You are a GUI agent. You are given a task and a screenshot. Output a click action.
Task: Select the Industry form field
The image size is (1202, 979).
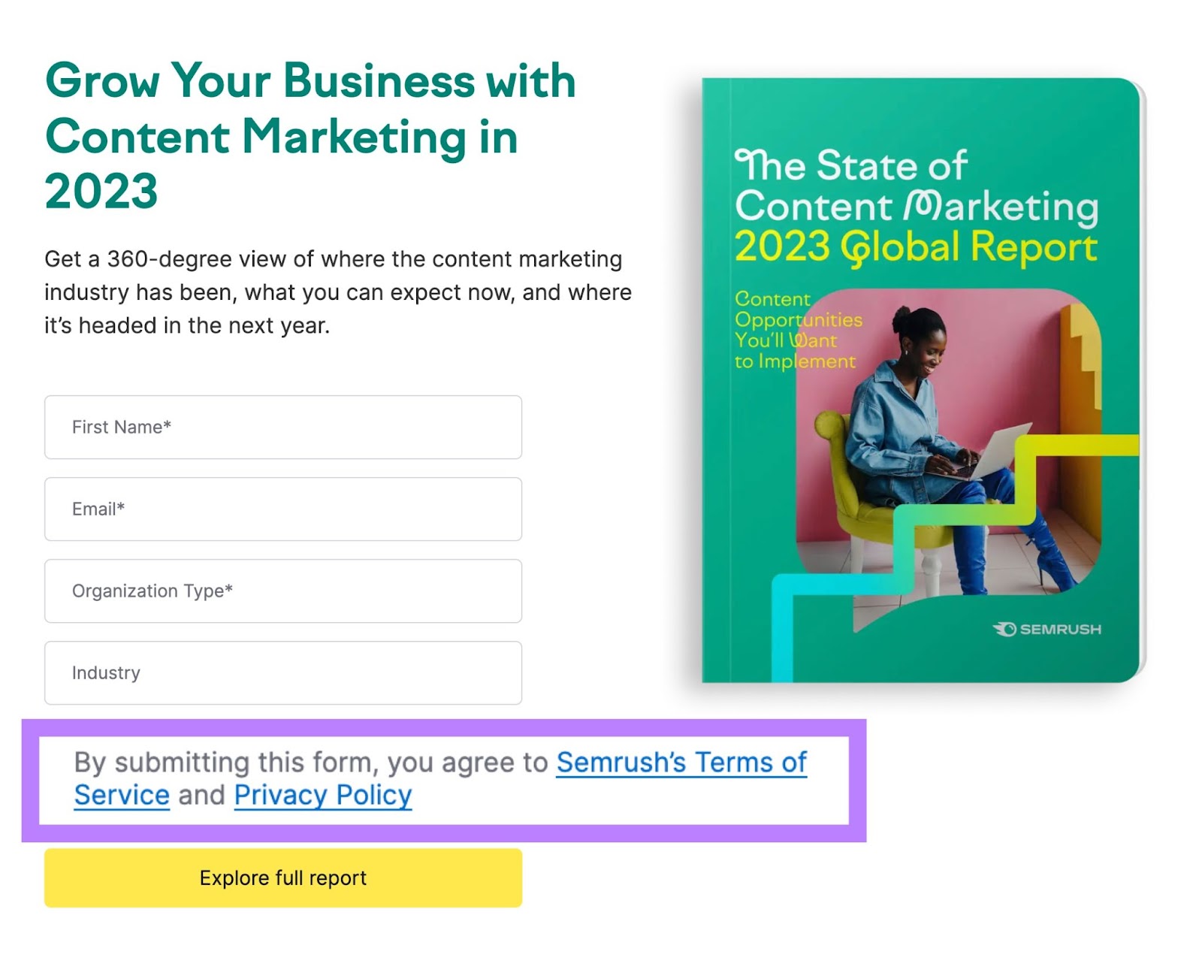point(283,673)
